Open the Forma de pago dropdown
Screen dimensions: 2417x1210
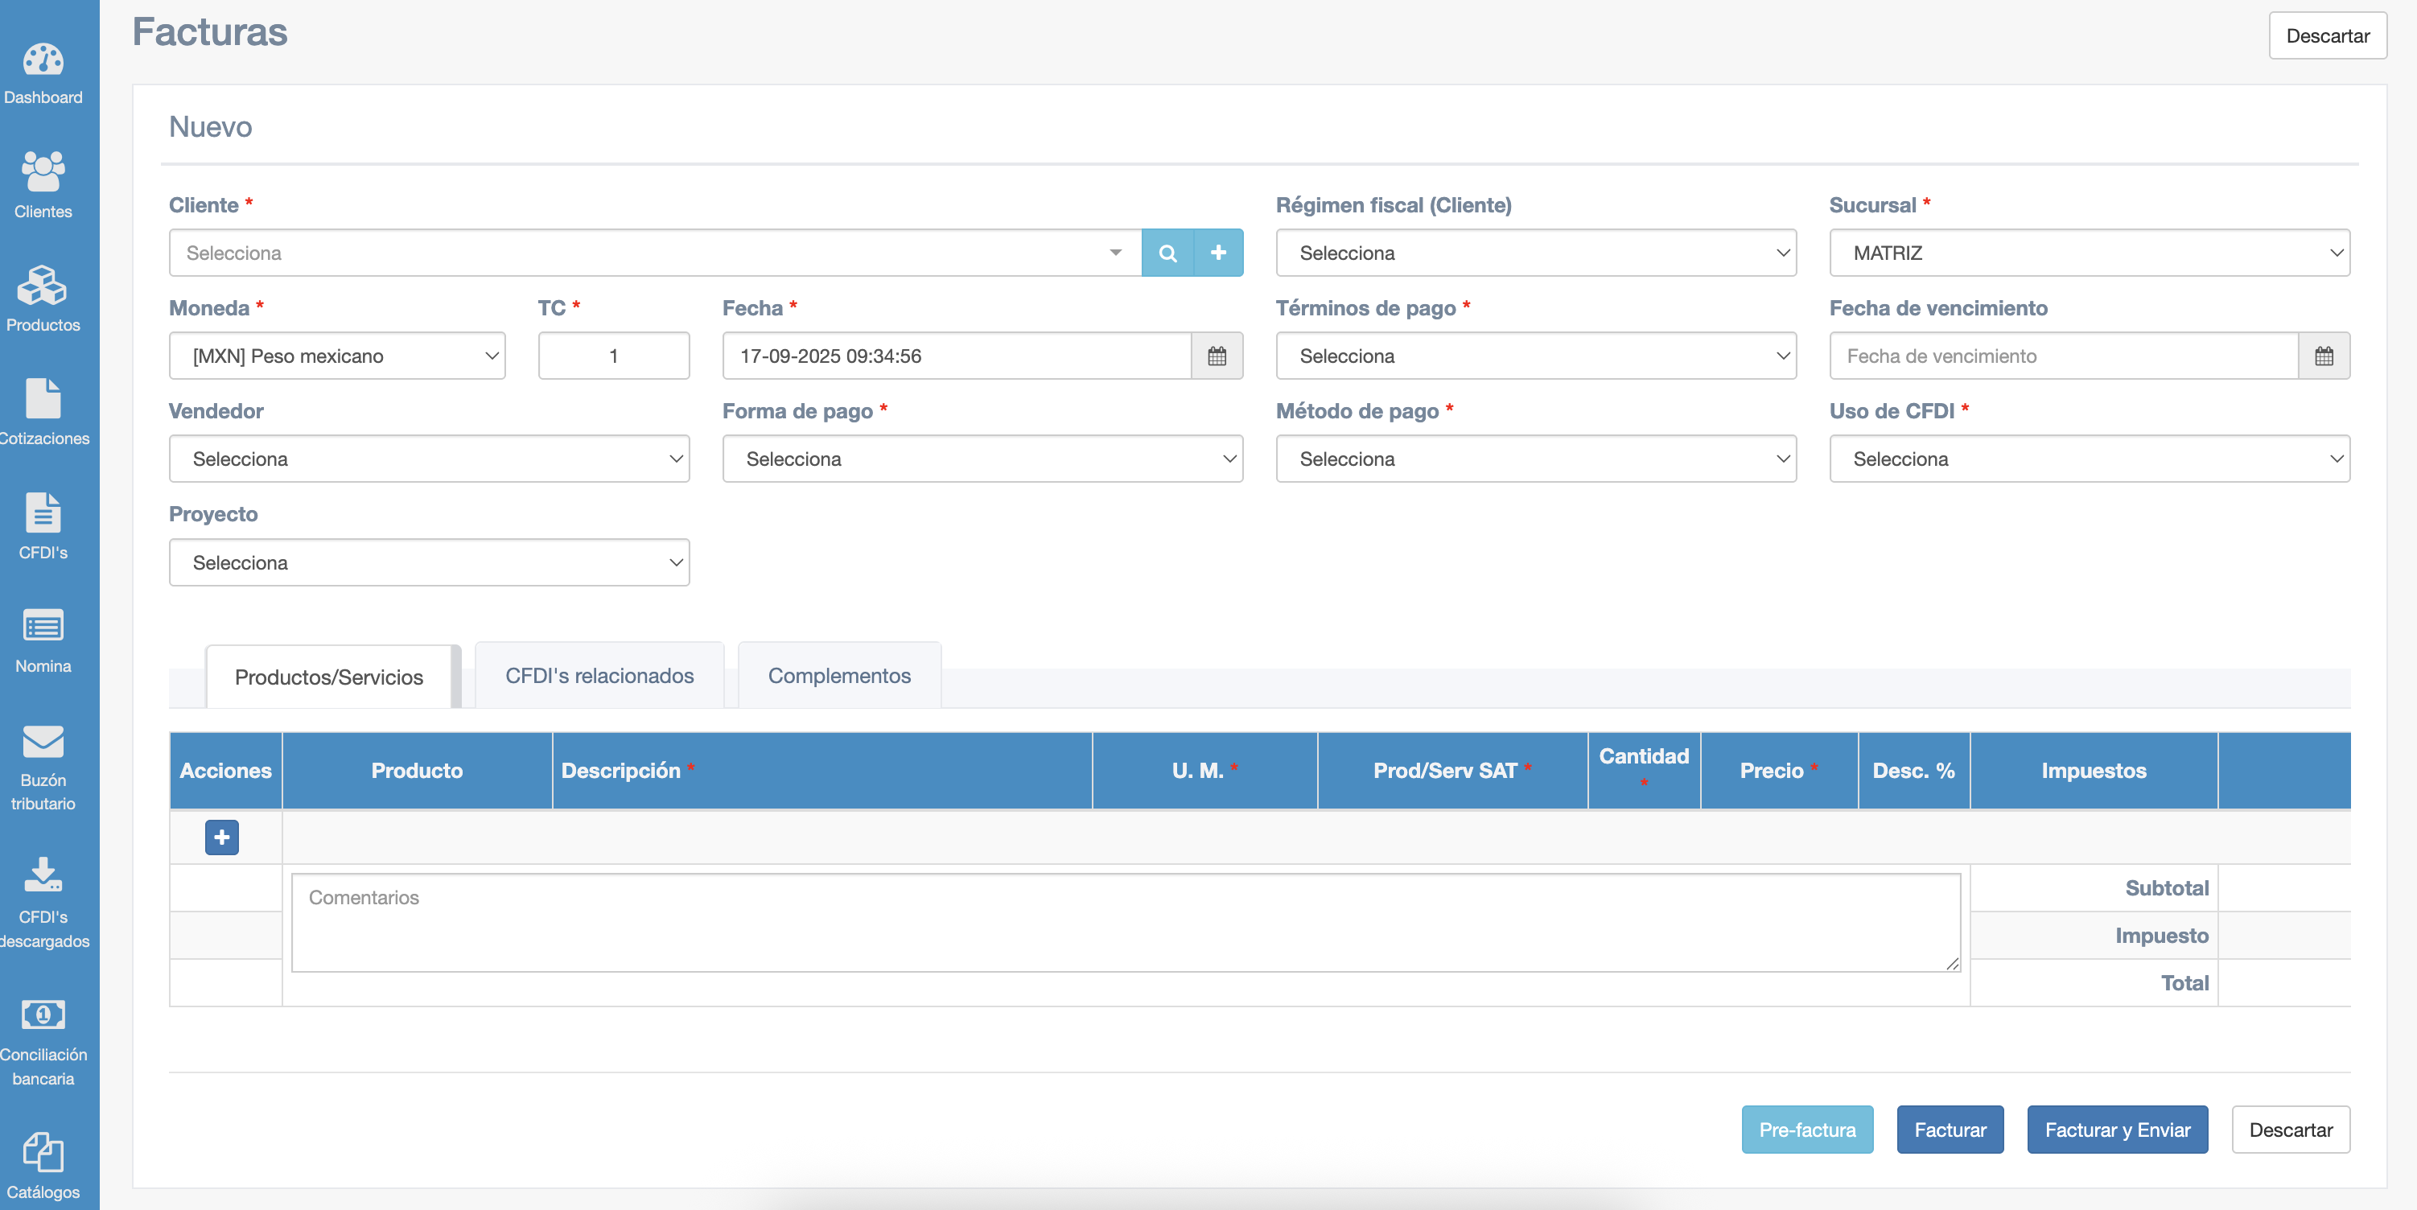click(982, 459)
